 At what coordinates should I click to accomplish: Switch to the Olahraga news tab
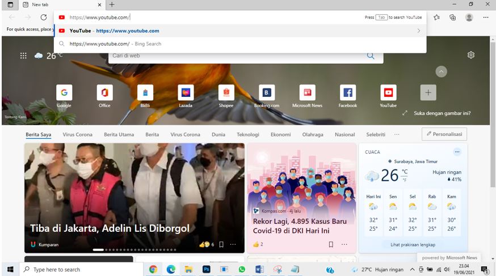(313, 134)
